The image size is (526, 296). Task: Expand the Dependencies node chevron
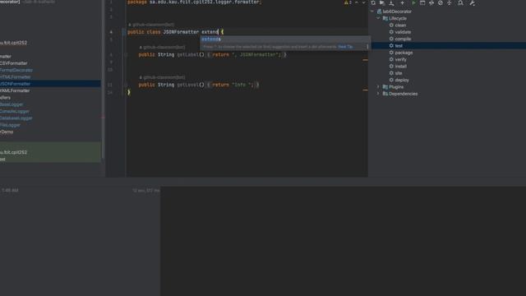[378, 94]
